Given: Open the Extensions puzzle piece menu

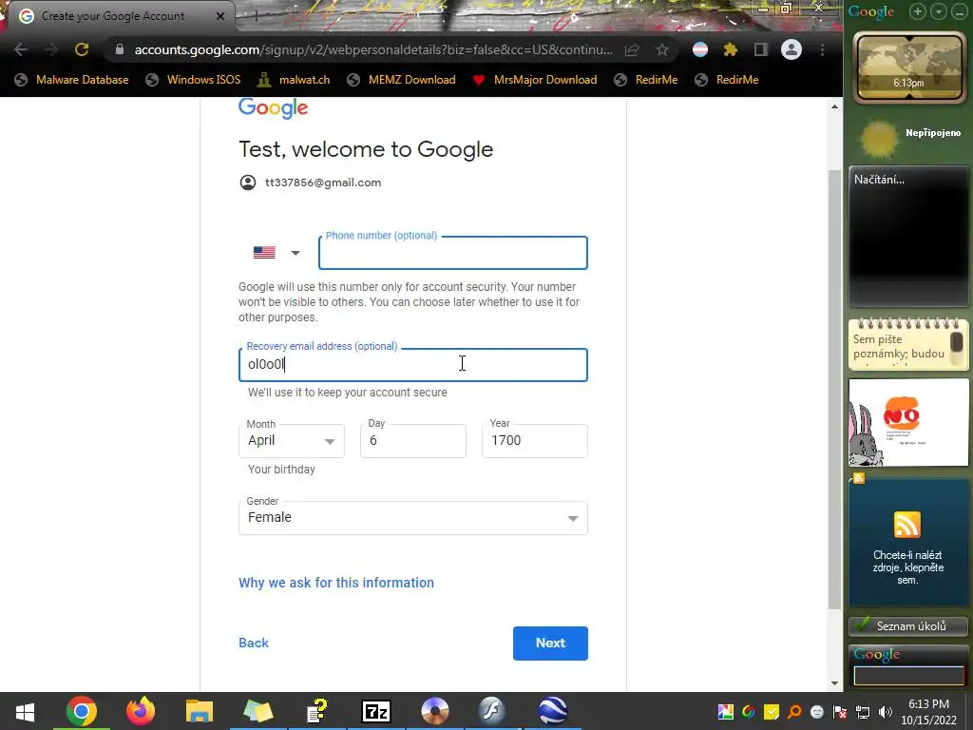Looking at the screenshot, I should (731, 49).
